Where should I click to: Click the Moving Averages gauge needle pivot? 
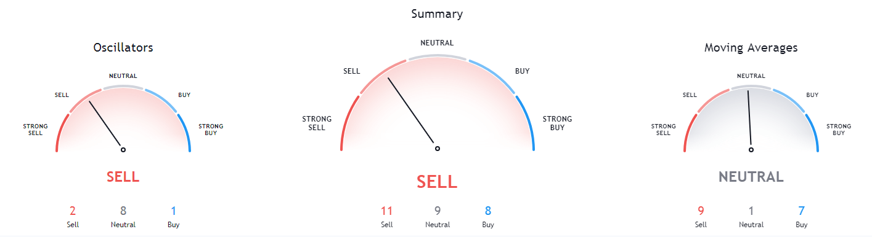tap(751, 149)
